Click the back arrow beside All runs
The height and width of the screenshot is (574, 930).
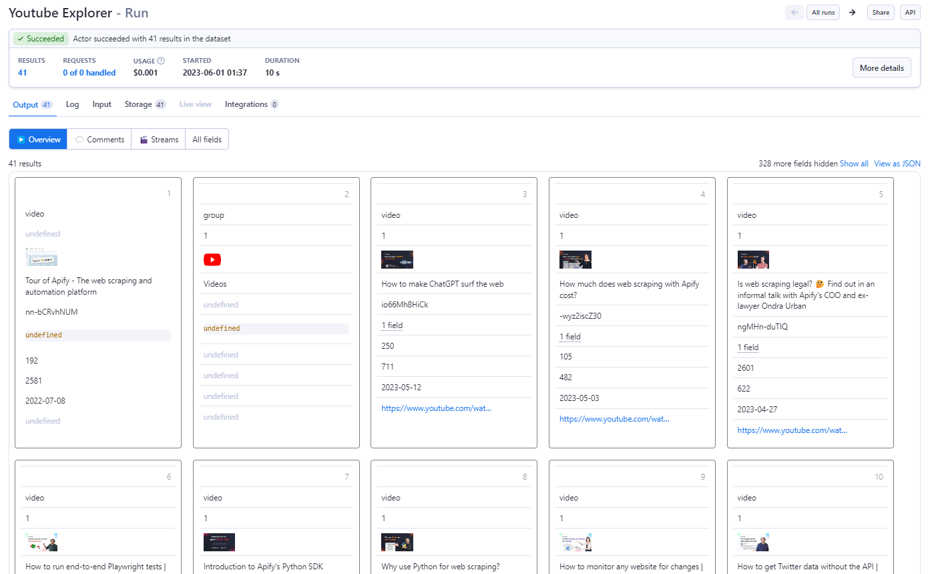(794, 13)
